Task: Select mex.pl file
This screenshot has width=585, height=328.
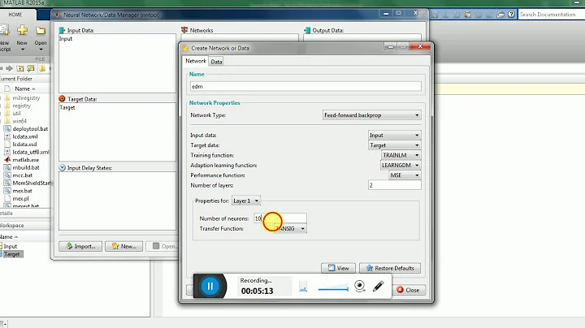Action: (x=20, y=199)
